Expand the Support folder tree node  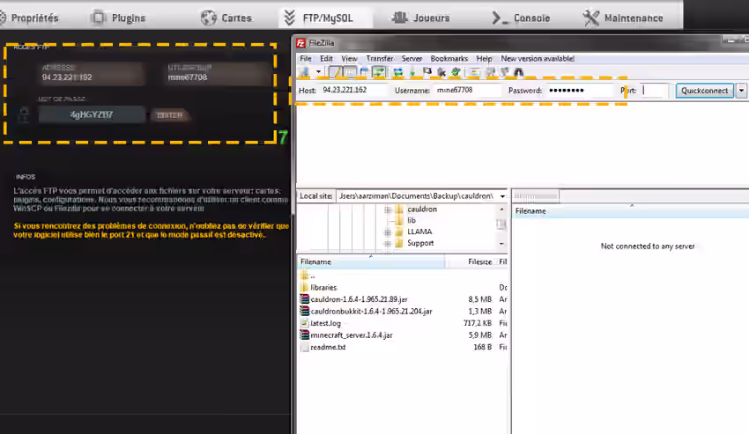[388, 244]
